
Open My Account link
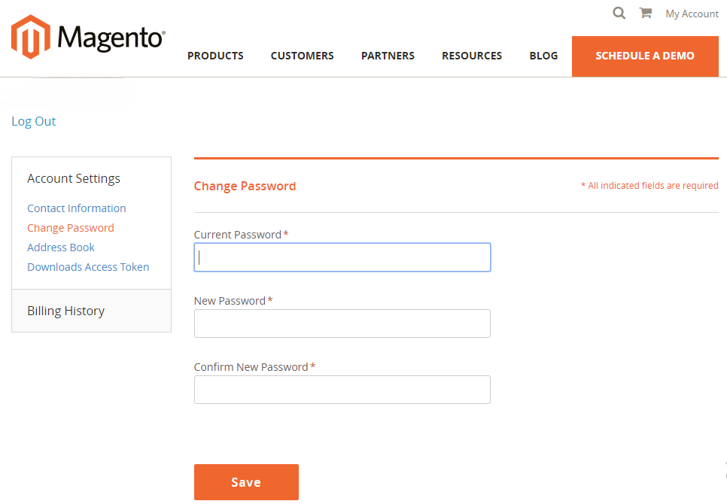click(692, 14)
